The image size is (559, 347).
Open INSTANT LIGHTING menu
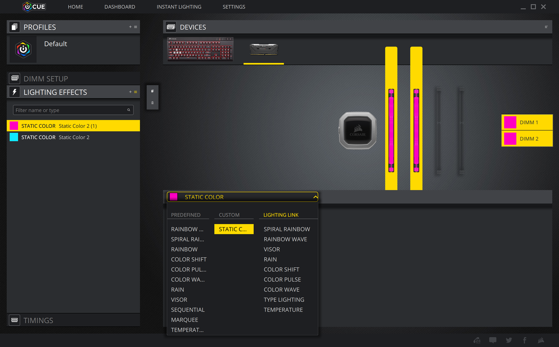coord(179,7)
